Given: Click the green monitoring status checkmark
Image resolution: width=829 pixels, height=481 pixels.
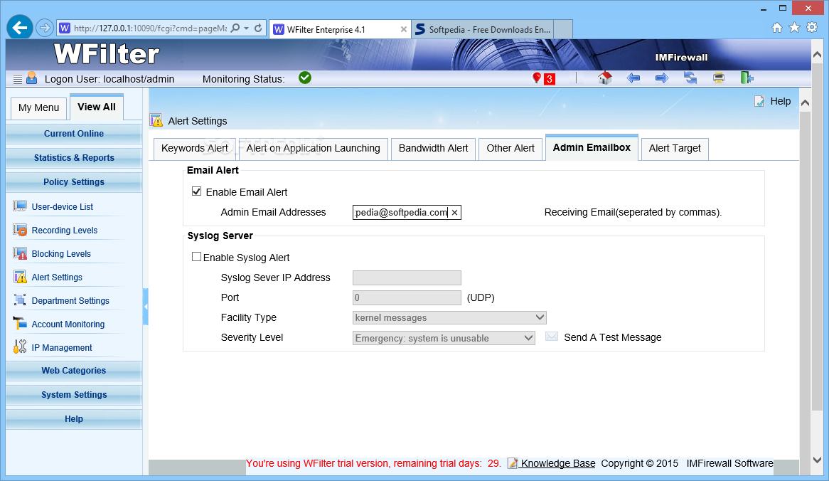Looking at the screenshot, I should tap(305, 78).
